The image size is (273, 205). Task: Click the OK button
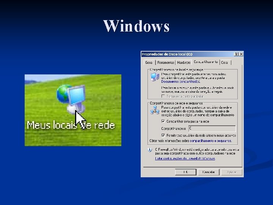[185, 172]
